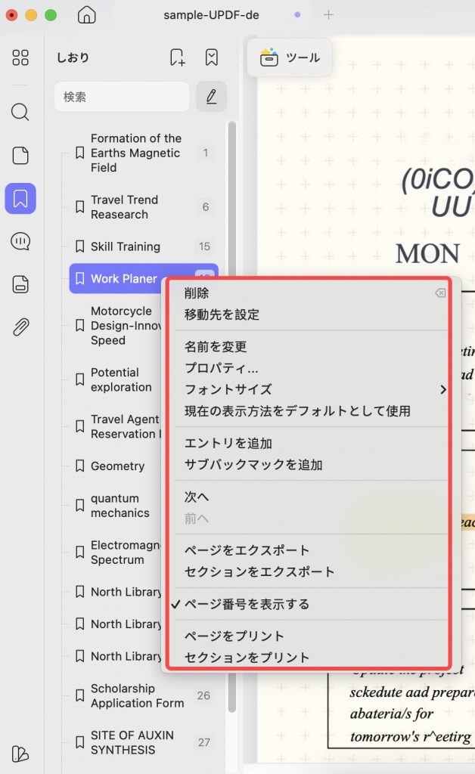
Task: Open the comments panel icon
Action: click(x=20, y=241)
